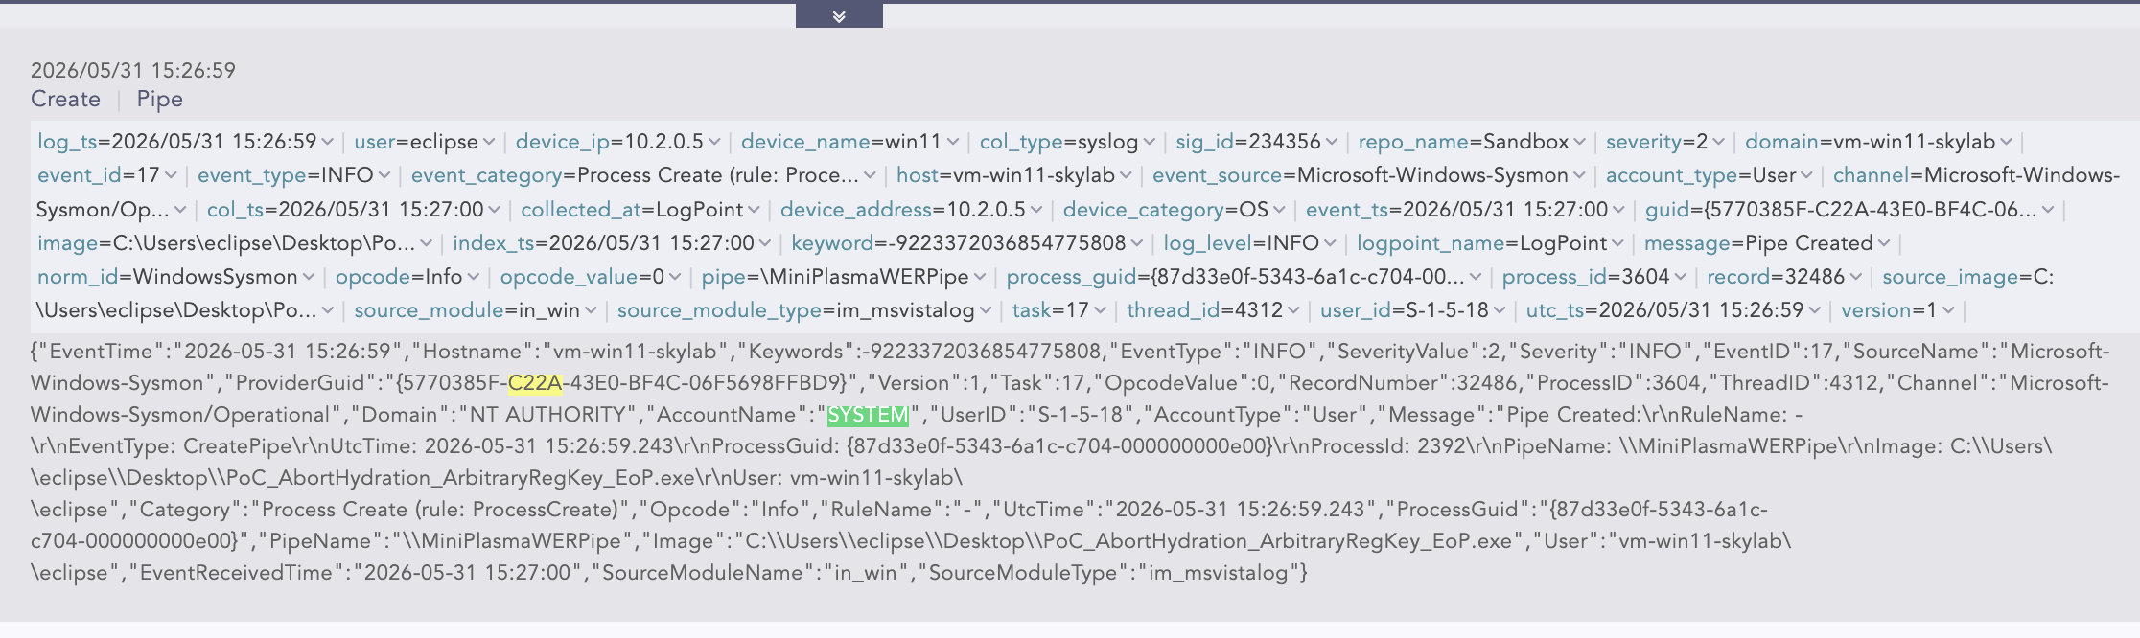Click the Create label link
2140x638 pixels.
65,100
